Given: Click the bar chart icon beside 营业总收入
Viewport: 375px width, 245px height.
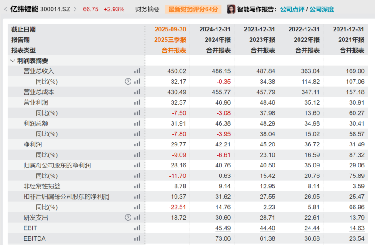Looking at the screenshot, I should pos(138,71).
